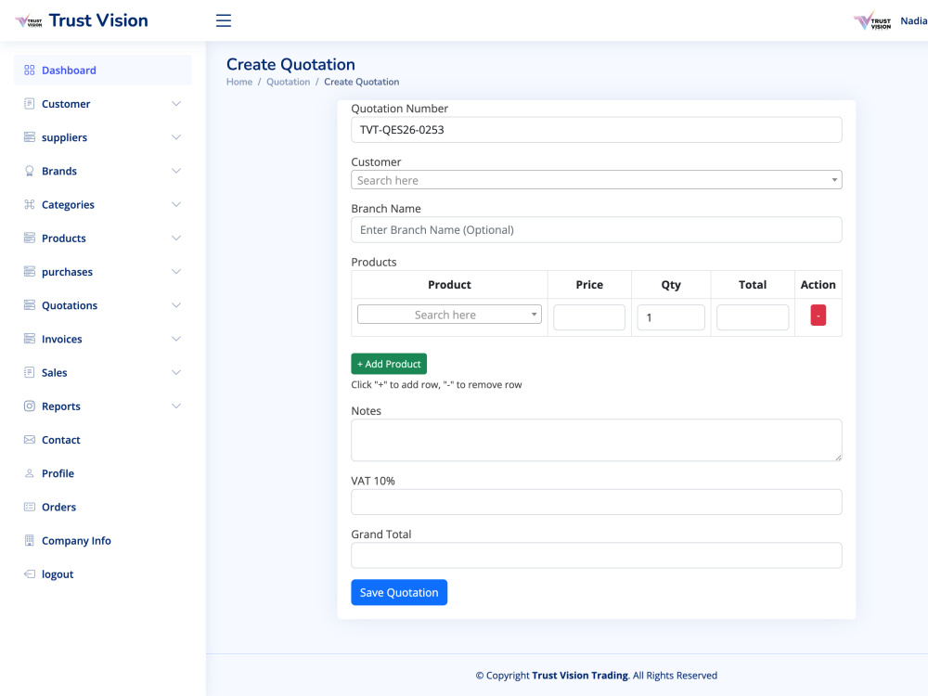Click the Nadia user name
This screenshot has height=696, width=928.
point(914,21)
